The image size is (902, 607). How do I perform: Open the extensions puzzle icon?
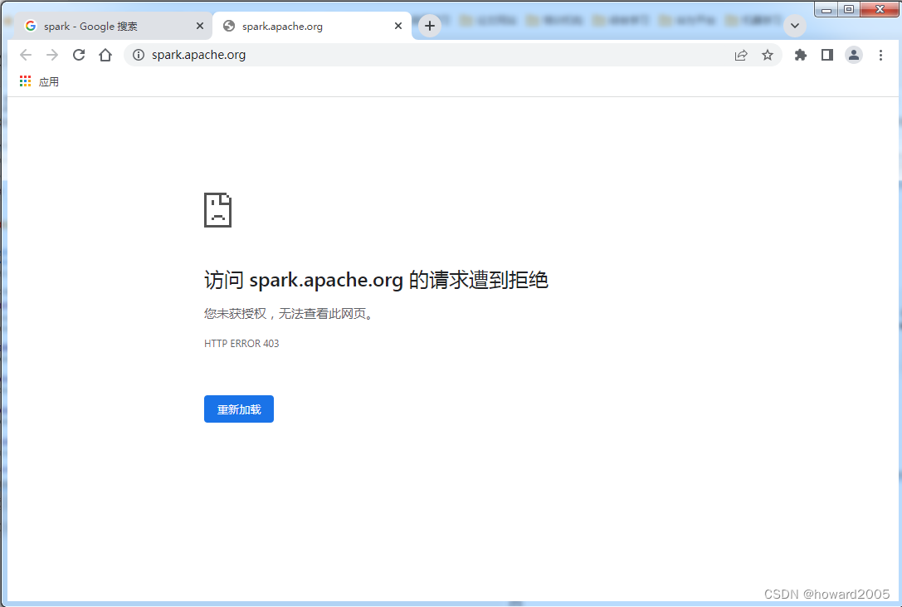click(x=801, y=55)
